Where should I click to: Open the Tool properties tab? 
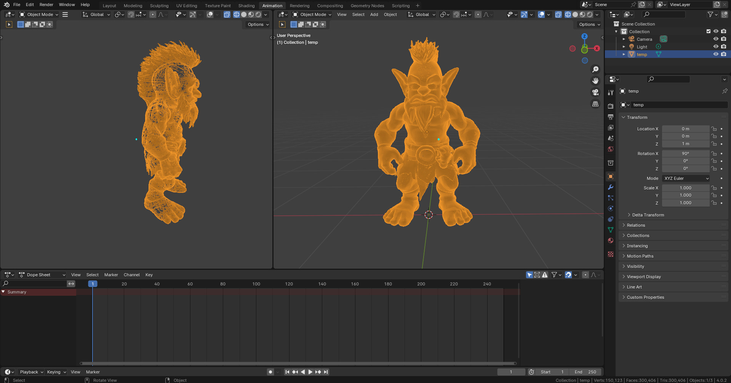pyautogui.click(x=611, y=93)
